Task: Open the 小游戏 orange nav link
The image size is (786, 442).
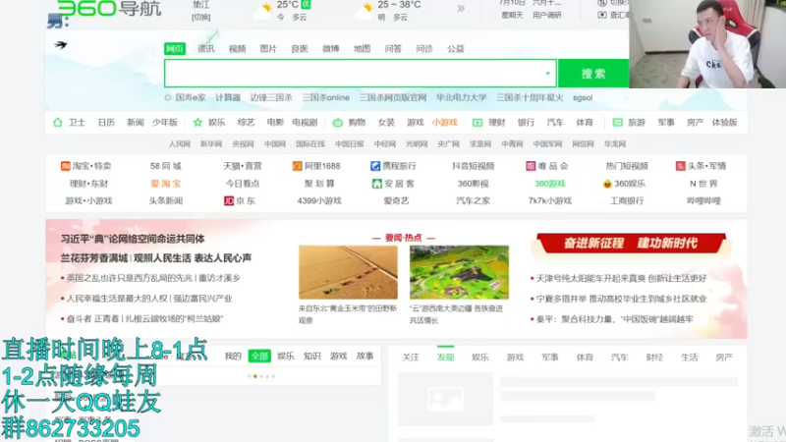Action: pos(445,122)
